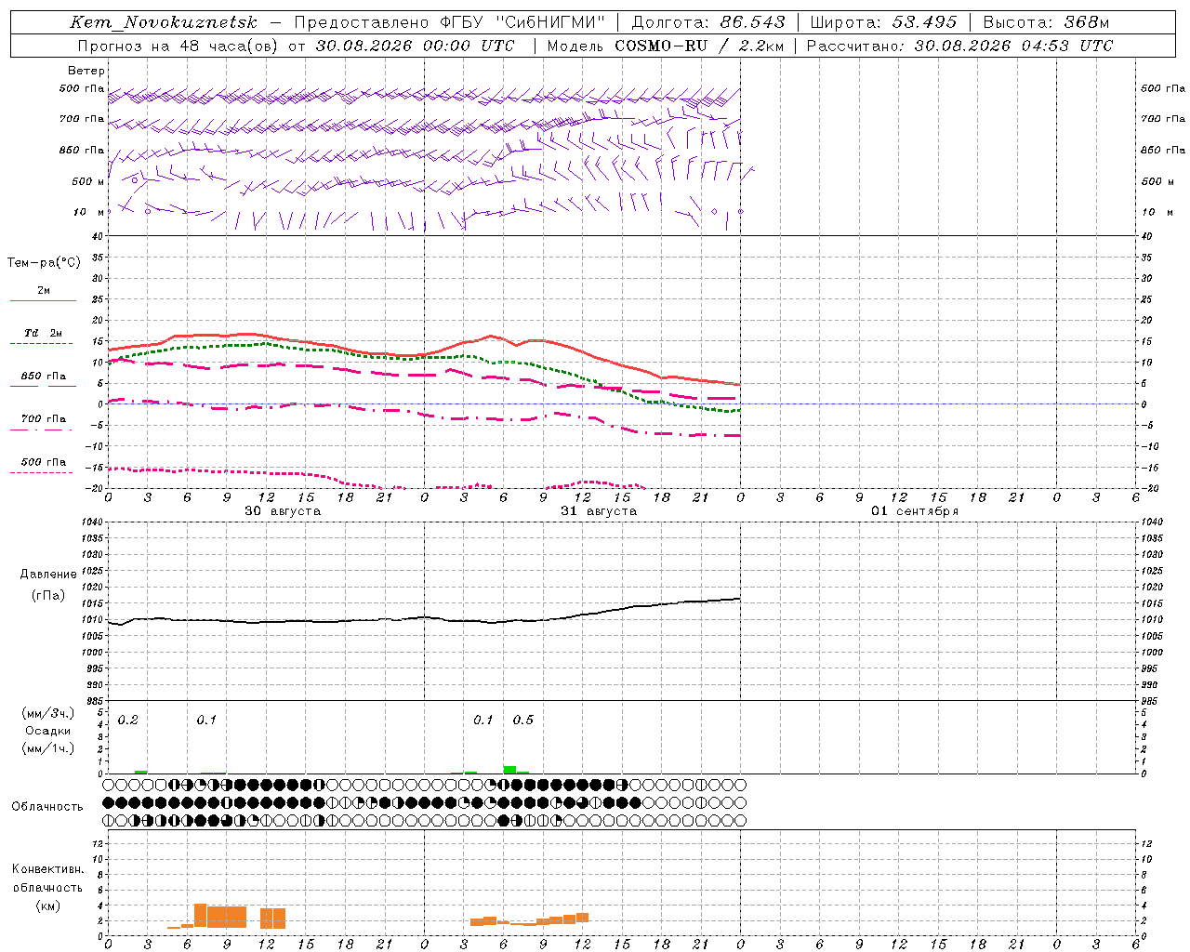Image resolution: width=1190 pixels, height=952 pixels.
Task: Click the Рассчитано 30.08.2026 04:53 UTC timestamp
Action: coord(959,46)
